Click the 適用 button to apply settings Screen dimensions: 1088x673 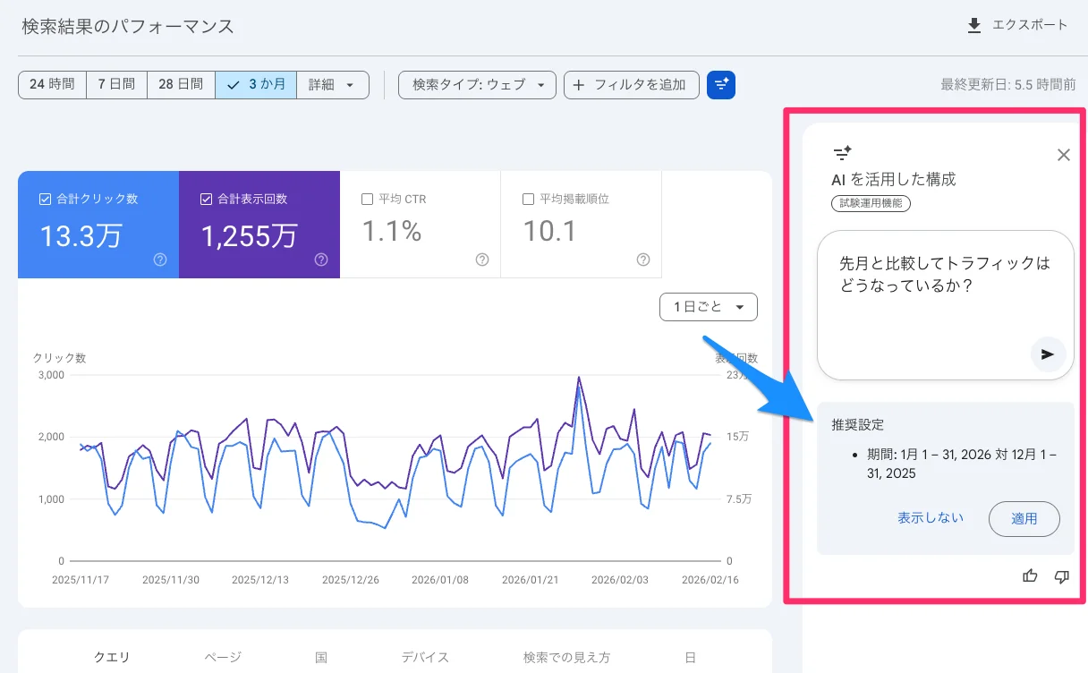coord(1024,519)
